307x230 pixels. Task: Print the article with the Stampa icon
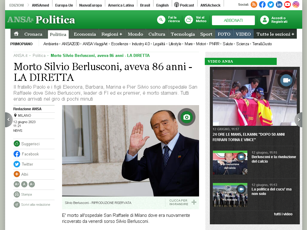17,194
